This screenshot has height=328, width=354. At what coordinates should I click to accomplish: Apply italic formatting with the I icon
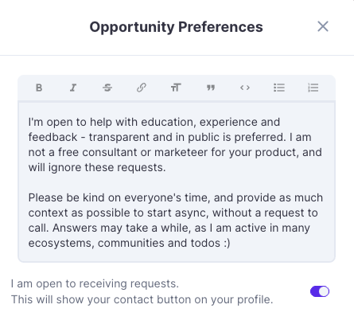tap(73, 88)
